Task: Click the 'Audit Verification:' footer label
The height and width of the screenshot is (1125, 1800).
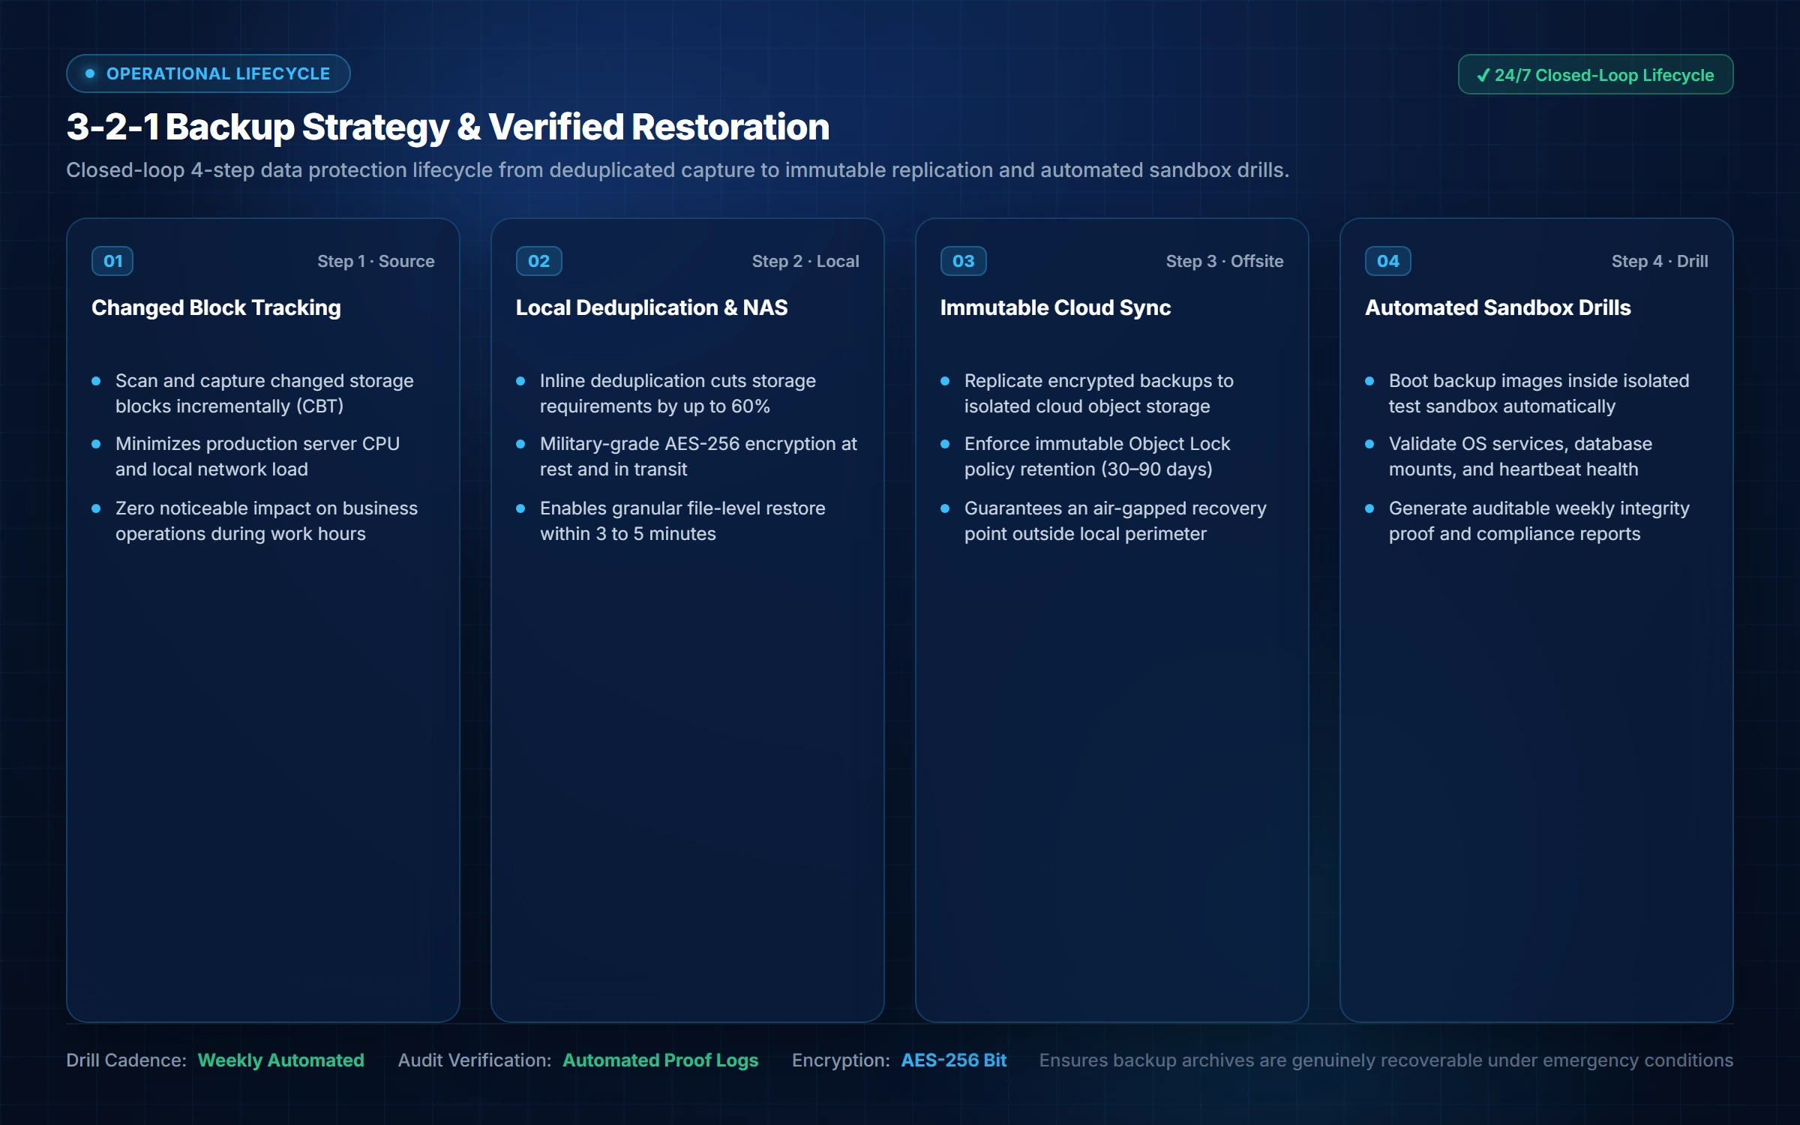Action: tap(474, 1060)
